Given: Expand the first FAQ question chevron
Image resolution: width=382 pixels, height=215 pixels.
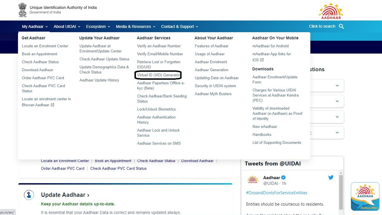Looking at the screenshot, I should tap(337, 85).
